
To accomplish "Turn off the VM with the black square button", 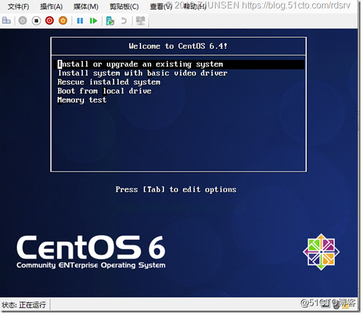I will point(36,21).
